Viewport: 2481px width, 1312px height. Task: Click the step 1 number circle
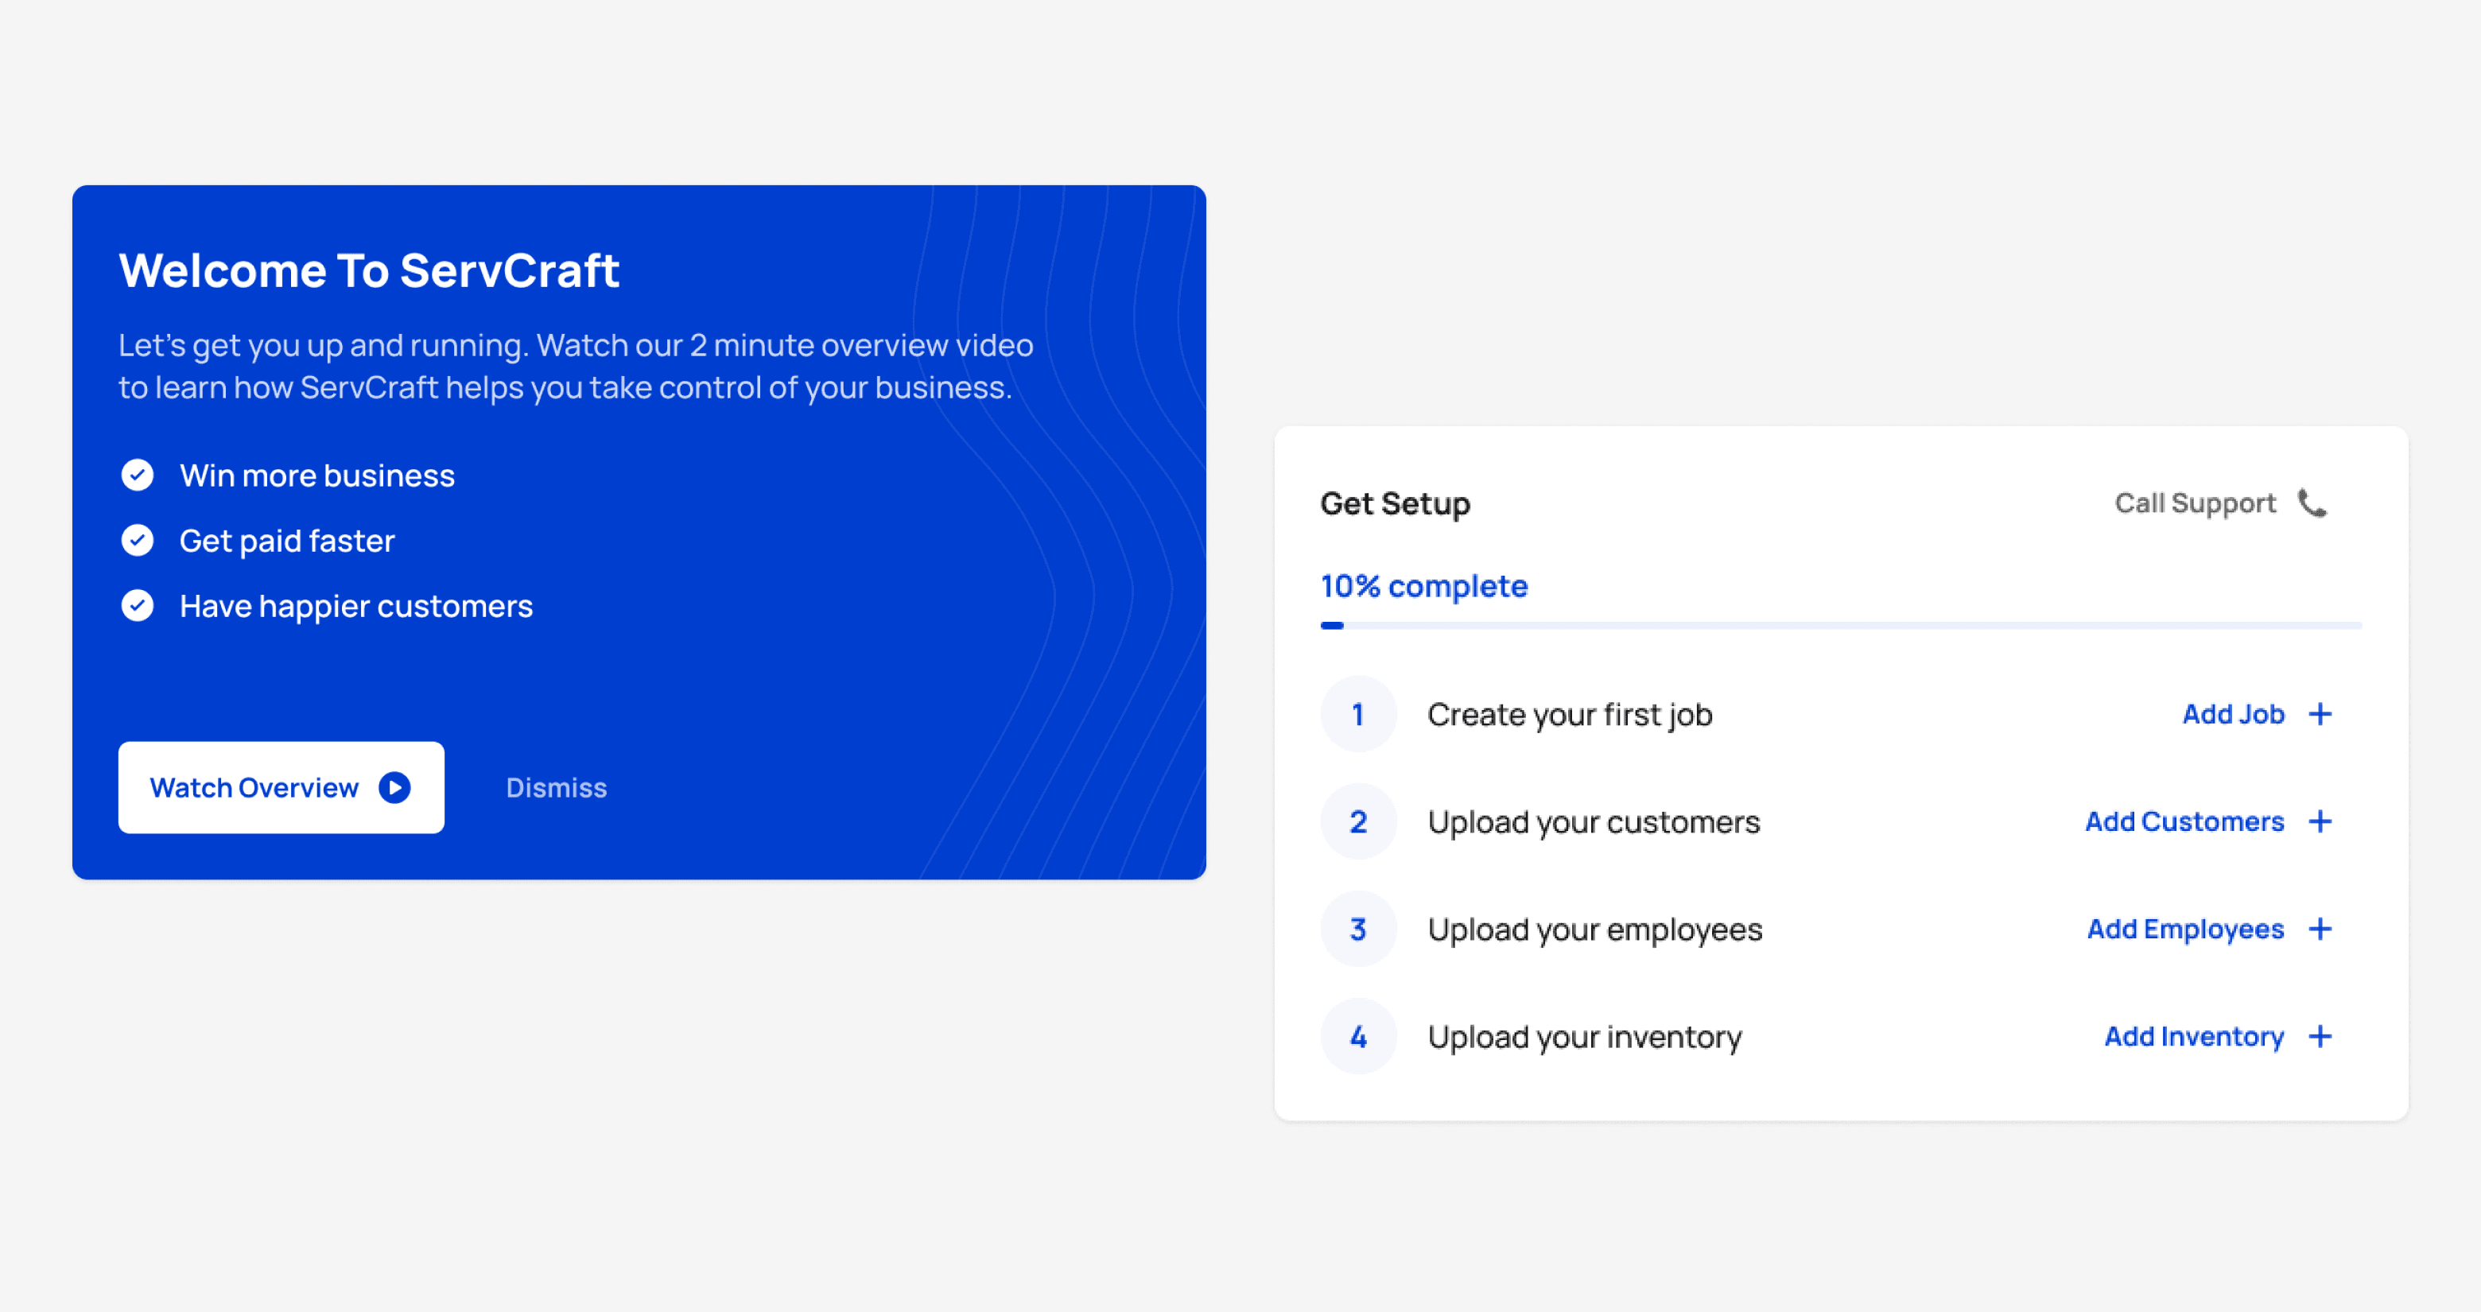point(1357,714)
